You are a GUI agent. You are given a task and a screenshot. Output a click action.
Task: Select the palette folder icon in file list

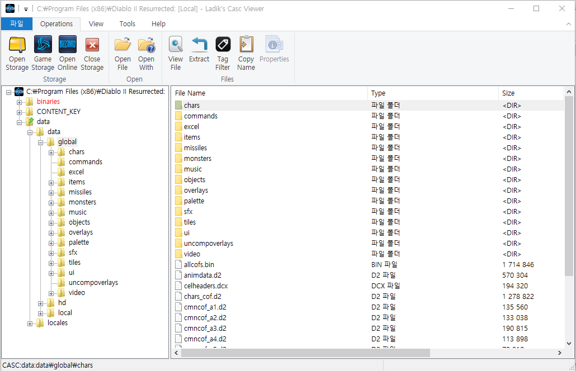coord(178,201)
